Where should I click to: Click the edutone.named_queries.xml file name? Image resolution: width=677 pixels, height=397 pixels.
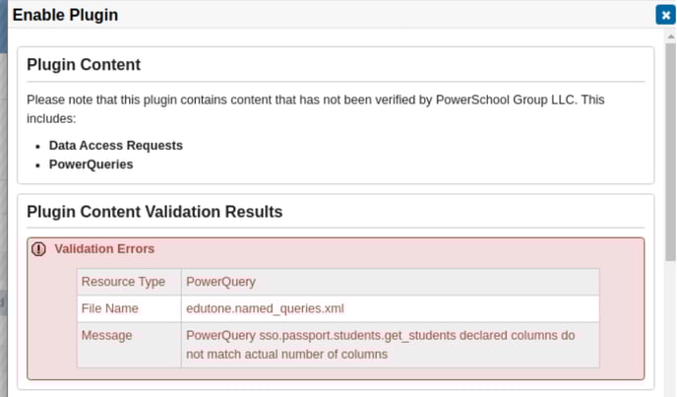tap(265, 308)
